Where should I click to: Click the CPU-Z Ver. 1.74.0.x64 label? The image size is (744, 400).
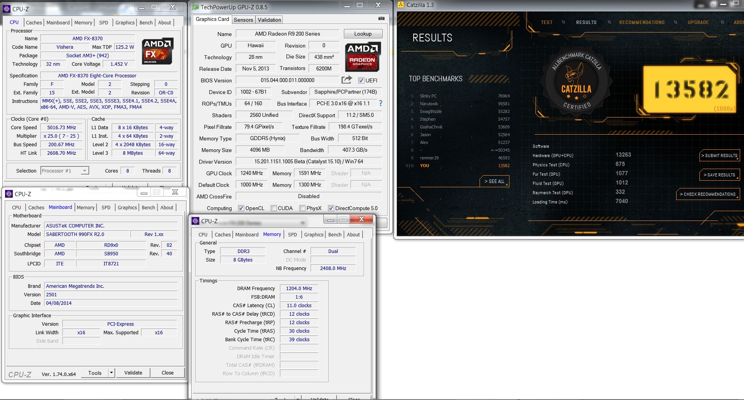tap(59, 374)
